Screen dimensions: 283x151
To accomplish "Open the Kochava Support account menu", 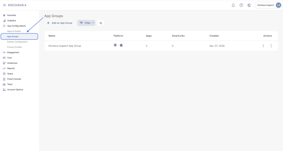I will click(268, 5).
